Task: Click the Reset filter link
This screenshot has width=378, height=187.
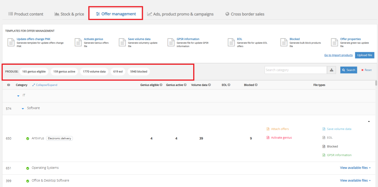Action: point(366,70)
